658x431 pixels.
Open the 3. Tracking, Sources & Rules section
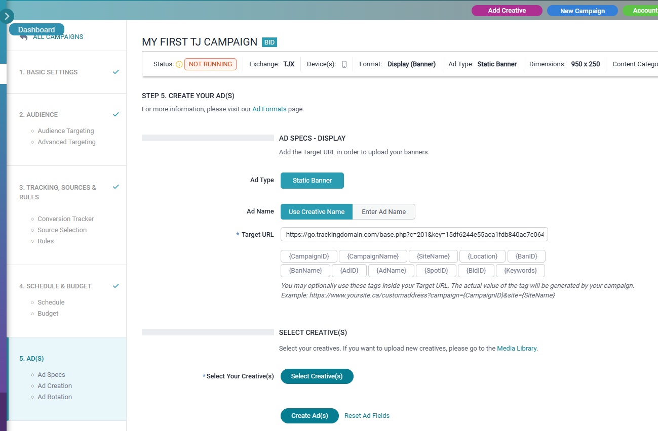[58, 192]
